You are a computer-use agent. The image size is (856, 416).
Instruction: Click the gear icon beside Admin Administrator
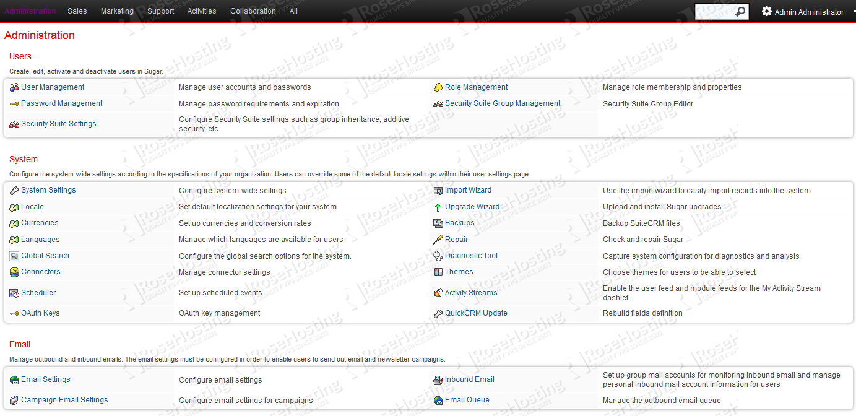coord(767,11)
